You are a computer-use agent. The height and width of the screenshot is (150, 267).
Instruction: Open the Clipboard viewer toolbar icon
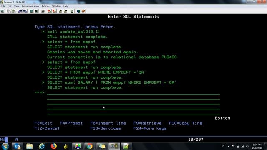point(72,11)
